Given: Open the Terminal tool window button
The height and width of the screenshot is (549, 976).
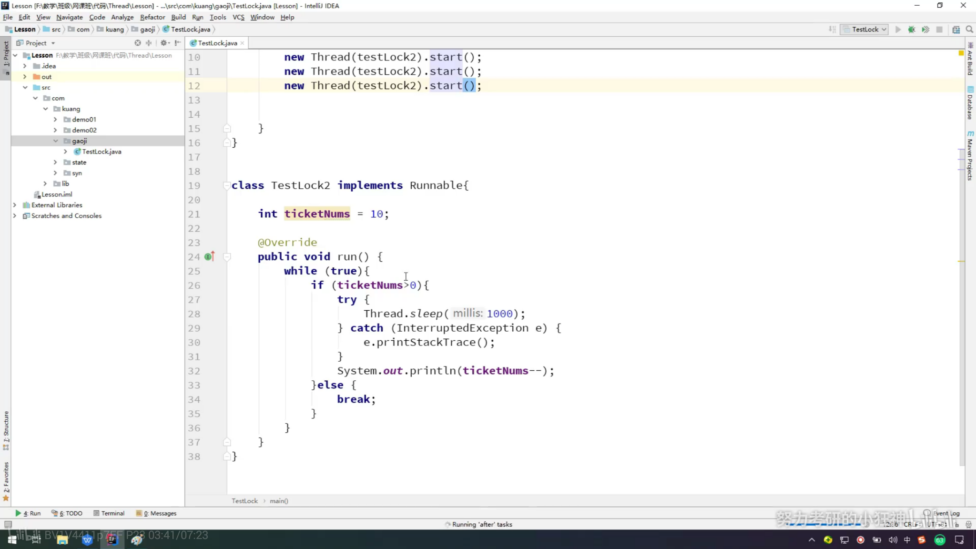Looking at the screenshot, I should pyautogui.click(x=109, y=513).
